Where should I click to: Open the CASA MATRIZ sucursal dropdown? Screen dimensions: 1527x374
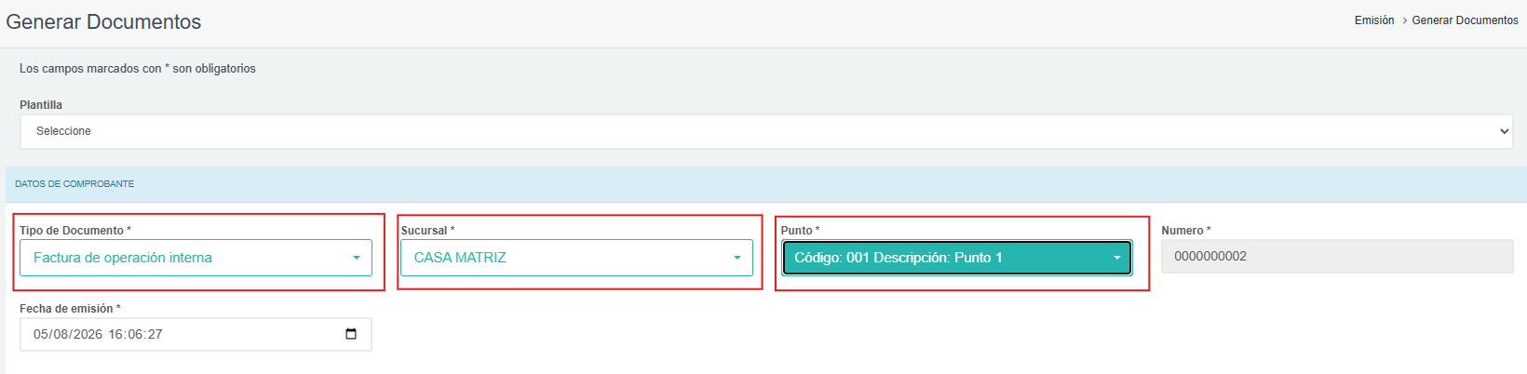576,258
